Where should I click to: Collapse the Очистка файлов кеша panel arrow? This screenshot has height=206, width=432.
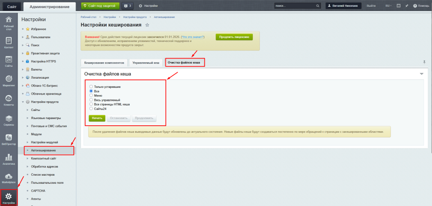click(x=421, y=74)
